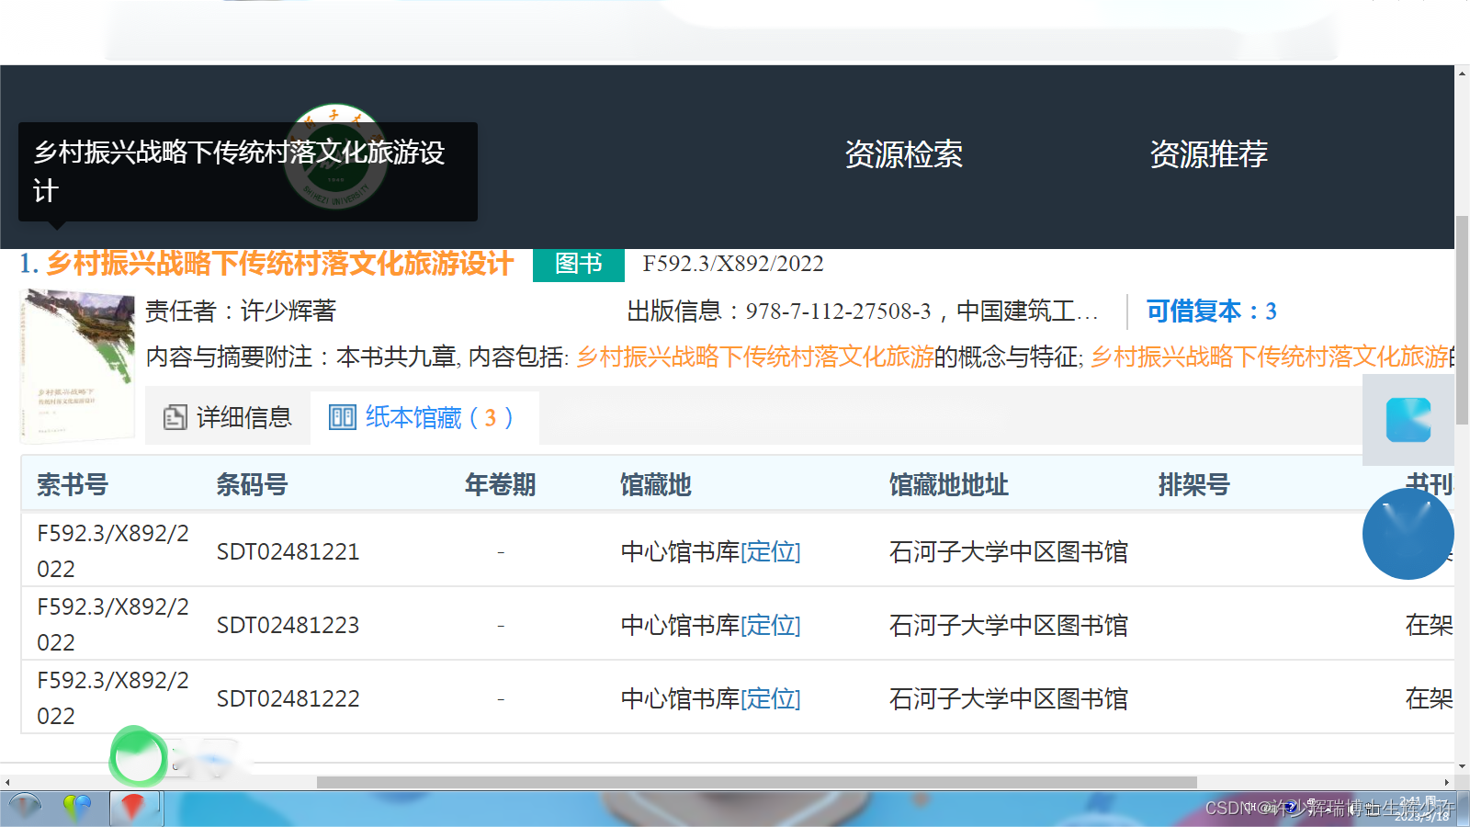The width and height of the screenshot is (1470, 827).
Task: Open the book title link 乡村振兴战略下传统村落文化旅游设计
Action: click(x=279, y=264)
